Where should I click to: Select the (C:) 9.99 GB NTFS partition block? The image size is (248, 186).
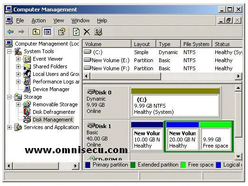(175, 102)
